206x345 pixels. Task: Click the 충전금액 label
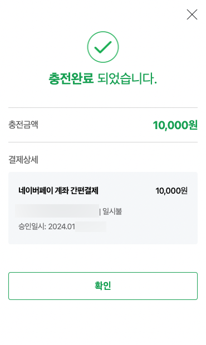coord(23,125)
